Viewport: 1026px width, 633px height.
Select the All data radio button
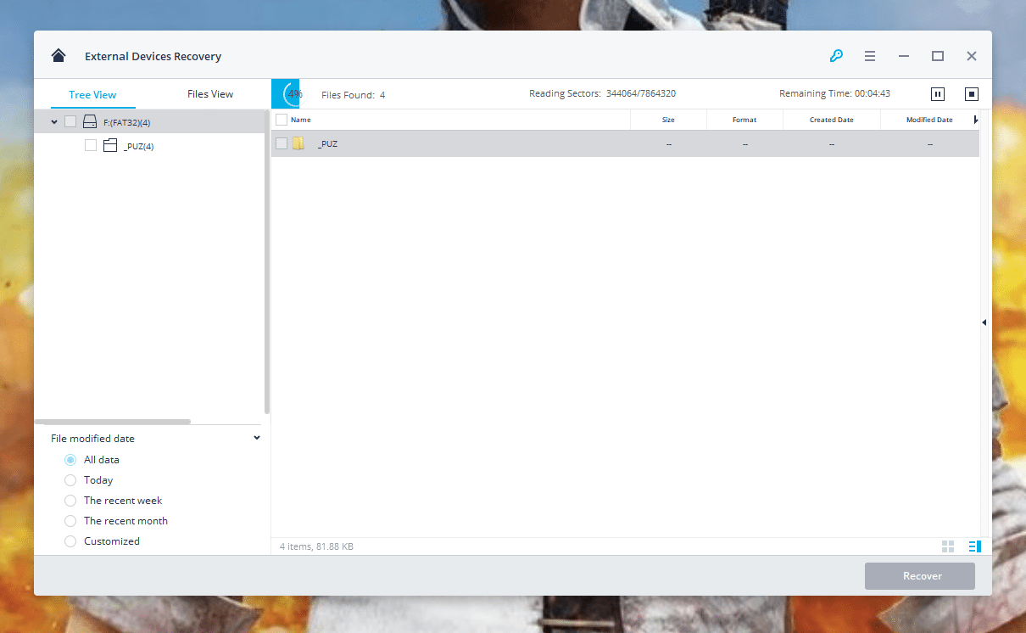(70, 460)
